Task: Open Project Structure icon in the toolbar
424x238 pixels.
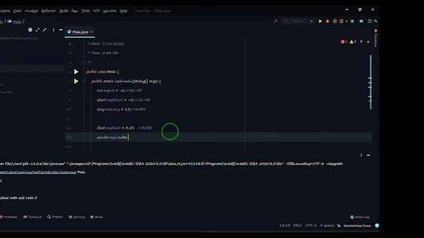Action: (x=361, y=21)
